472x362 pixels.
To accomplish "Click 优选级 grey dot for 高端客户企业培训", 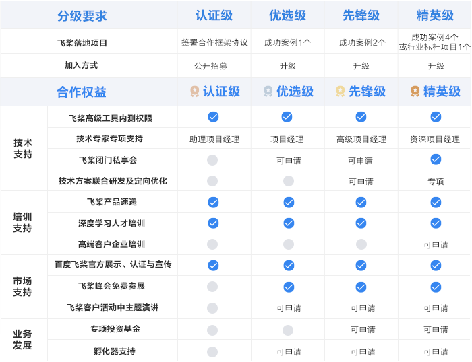I will point(289,244).
